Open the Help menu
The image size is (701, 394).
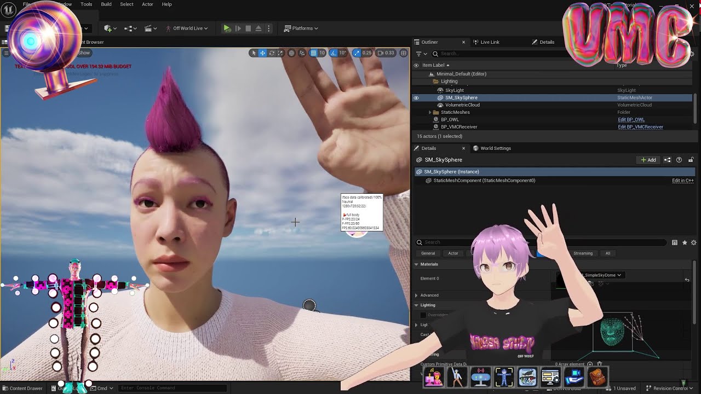[167, 4]
